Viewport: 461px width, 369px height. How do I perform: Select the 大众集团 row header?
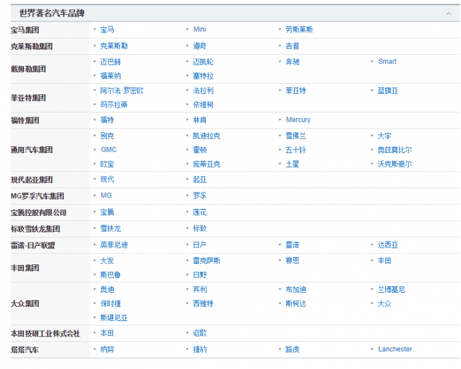pyautogui.click(x=25, y=304)
